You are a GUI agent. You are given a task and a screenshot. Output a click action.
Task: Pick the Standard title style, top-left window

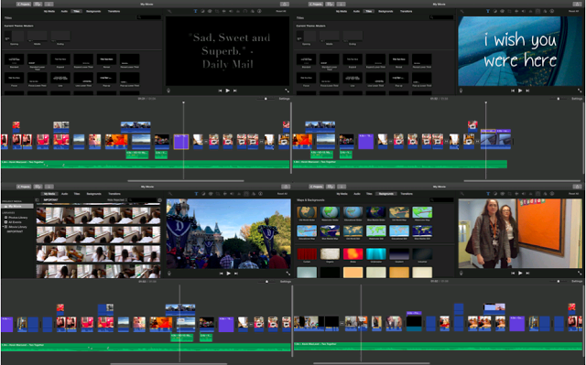(x=15, y=60)
